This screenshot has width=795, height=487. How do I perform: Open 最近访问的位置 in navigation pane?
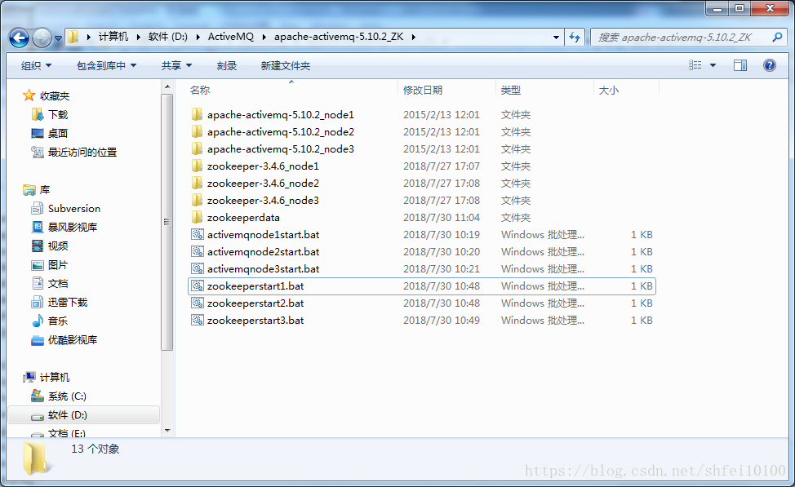[x=82, y=152]
